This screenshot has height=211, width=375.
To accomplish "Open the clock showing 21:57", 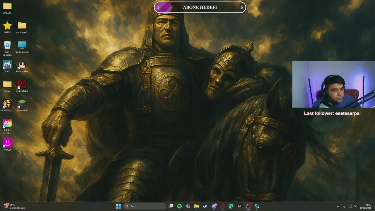I will pyautogui.click(x=366, y=206).
